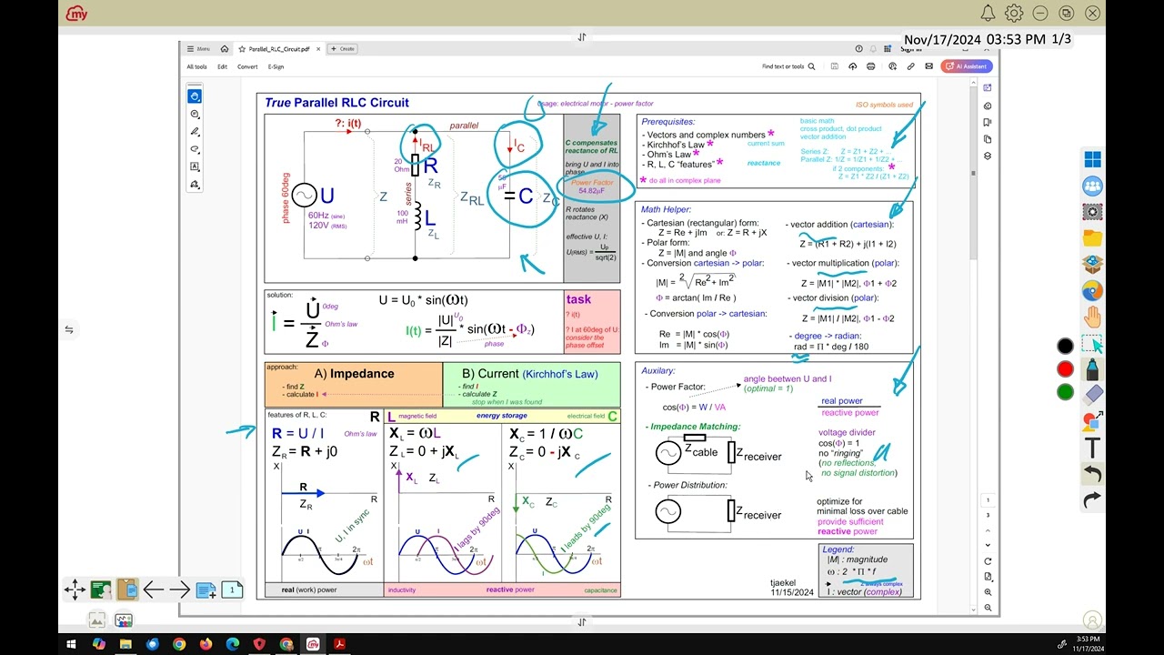This screenshot has height=655, width=1164.
Task: Select the black pen color swatch
Action: point(1065,346)
